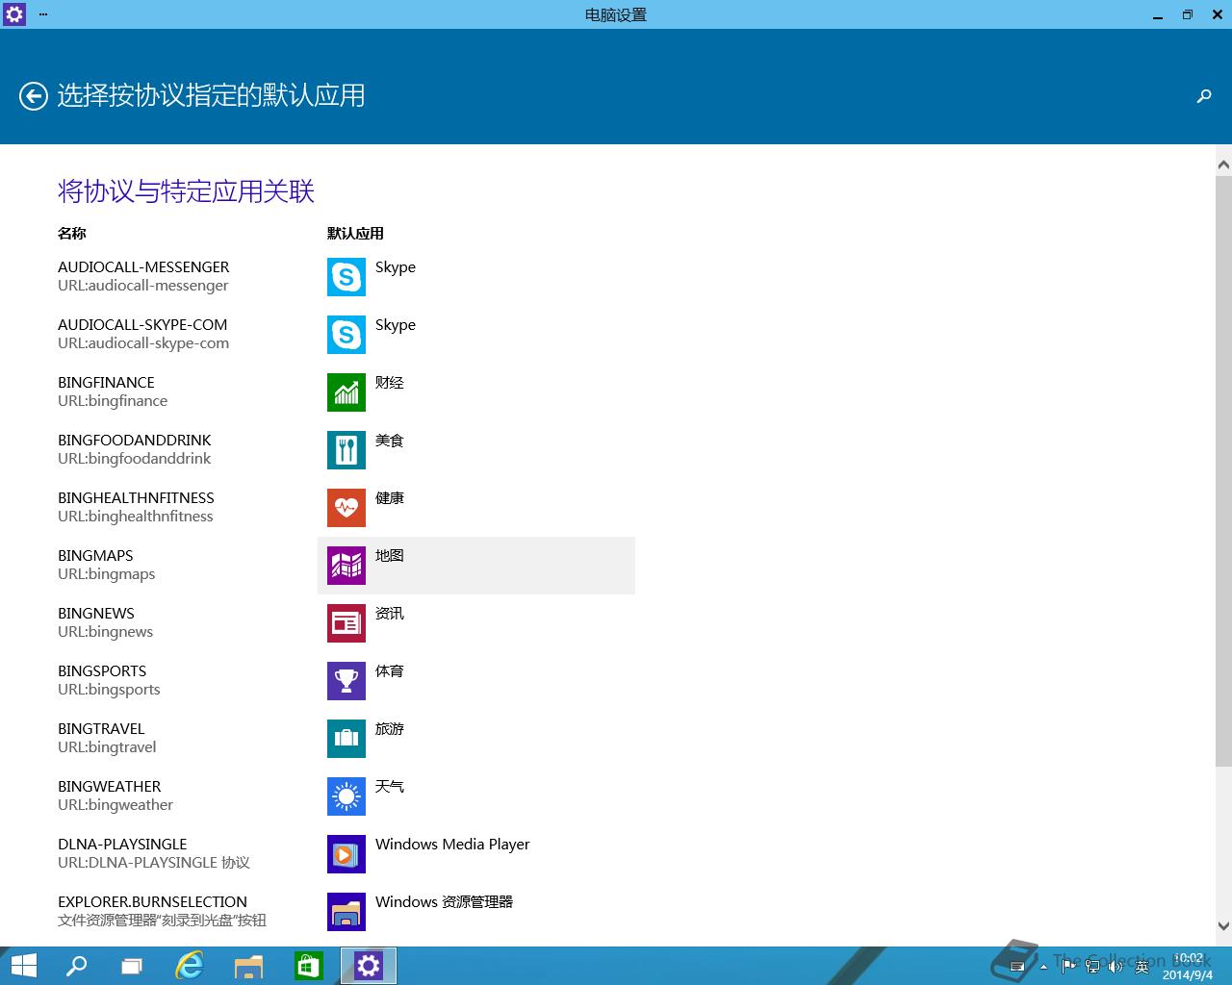
Task: Open the Store from taskbar
Action: 308,966
